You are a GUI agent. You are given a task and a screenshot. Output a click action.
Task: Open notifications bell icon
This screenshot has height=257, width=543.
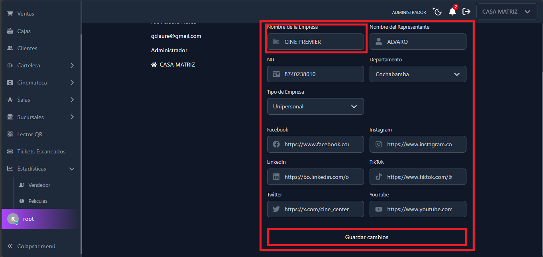452,12
